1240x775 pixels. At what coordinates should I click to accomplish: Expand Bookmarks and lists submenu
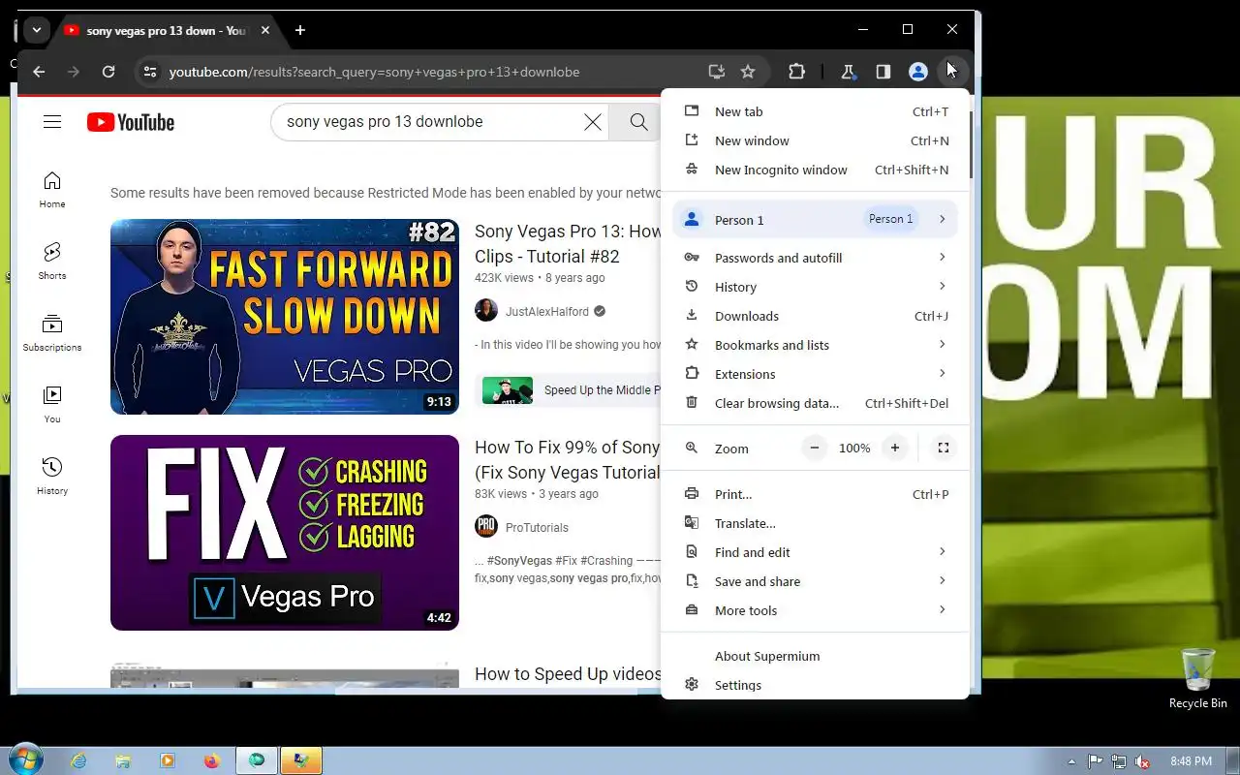point(815,345)
